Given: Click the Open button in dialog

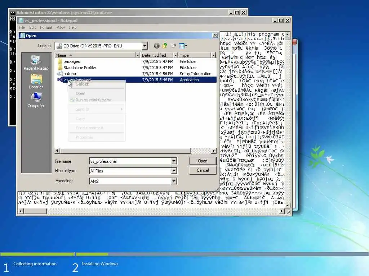Looking at the screenshot, I should [203, 161].
